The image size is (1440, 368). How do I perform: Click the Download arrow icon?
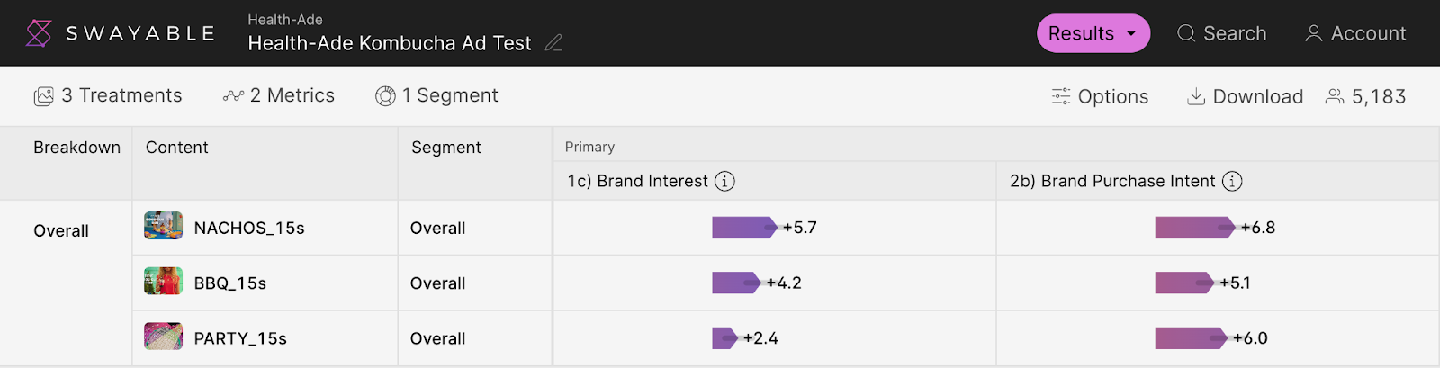click(1196, 96)
